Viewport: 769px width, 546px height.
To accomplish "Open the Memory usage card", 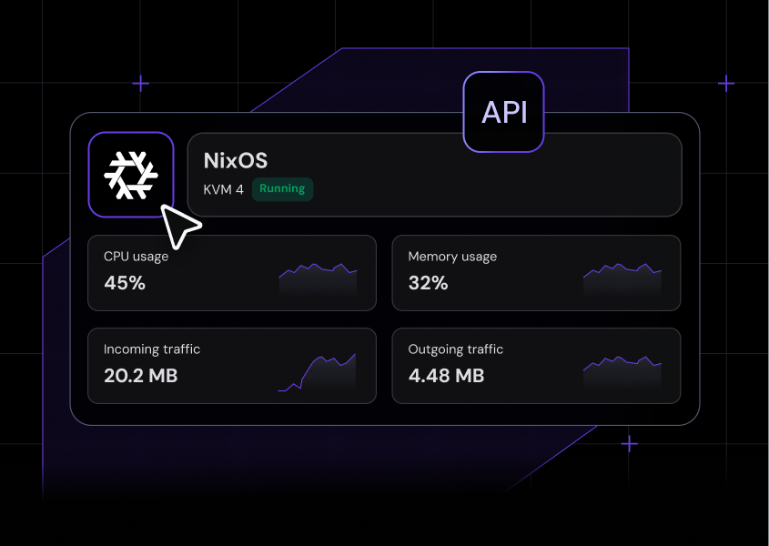I will pos(536,273).
